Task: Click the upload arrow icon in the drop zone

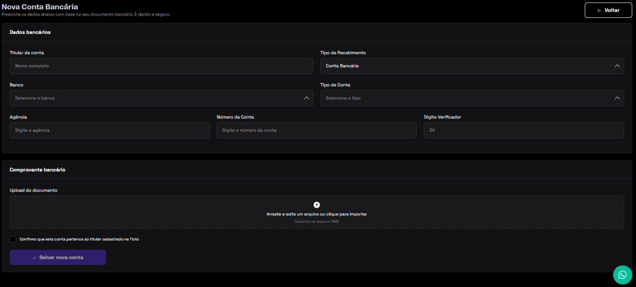Action: point(316,205)
